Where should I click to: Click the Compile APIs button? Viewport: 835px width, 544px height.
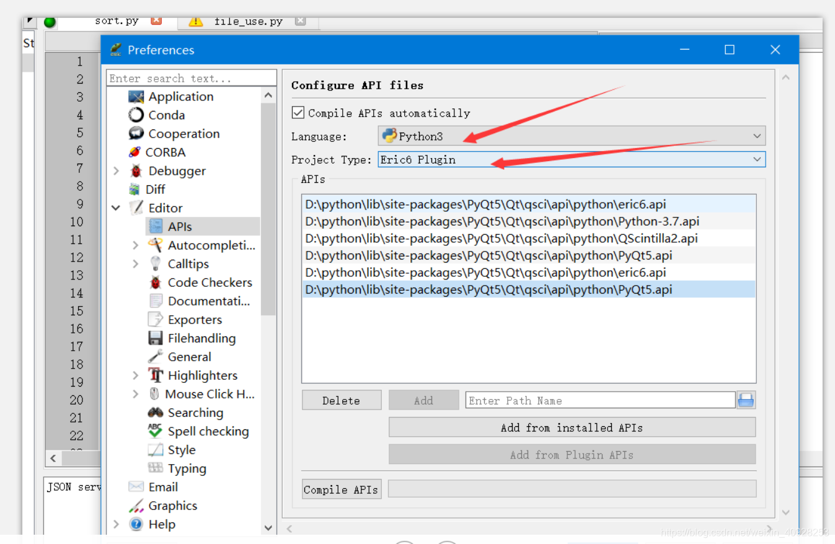(x=342, y=489)
